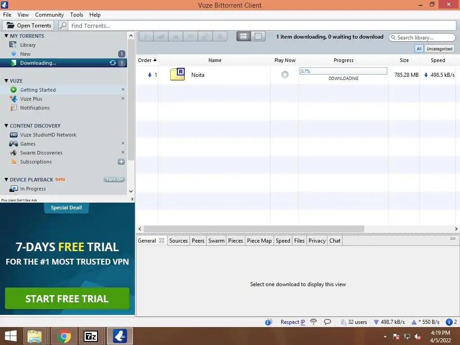This screenshot has width=460, height=345.
Task: Click START FREE TRIAL in the ad
Action: coord(67,298)
